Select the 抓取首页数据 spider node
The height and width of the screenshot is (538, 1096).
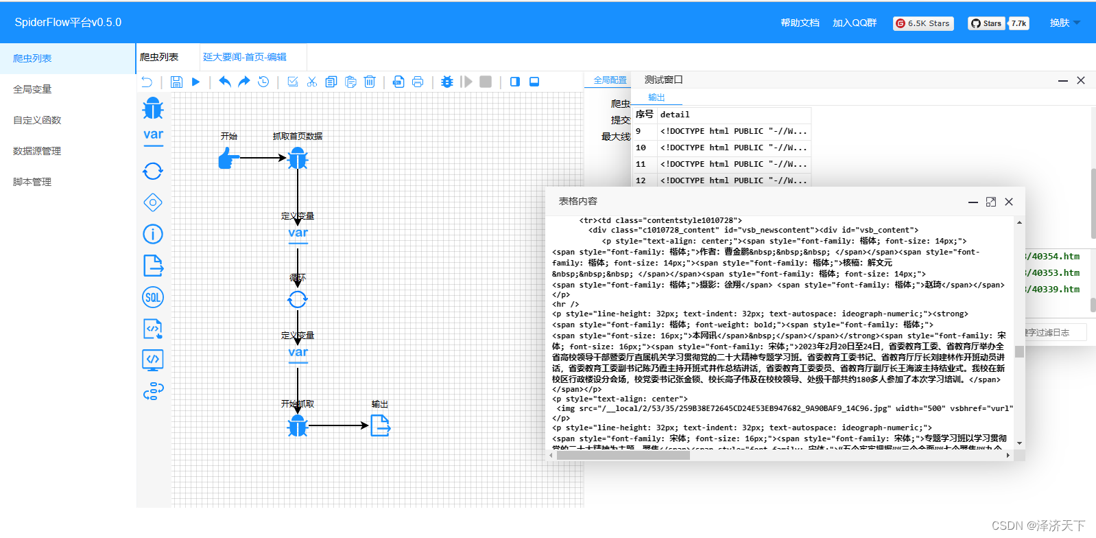tap(298, 159)
